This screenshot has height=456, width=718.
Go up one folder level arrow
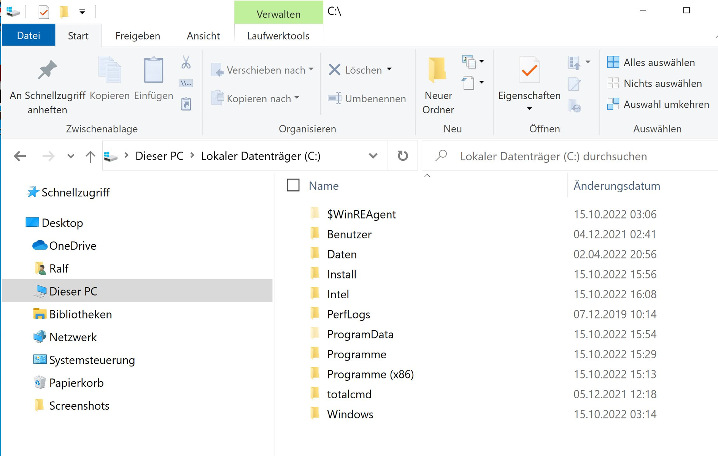(x=90, y=156)
